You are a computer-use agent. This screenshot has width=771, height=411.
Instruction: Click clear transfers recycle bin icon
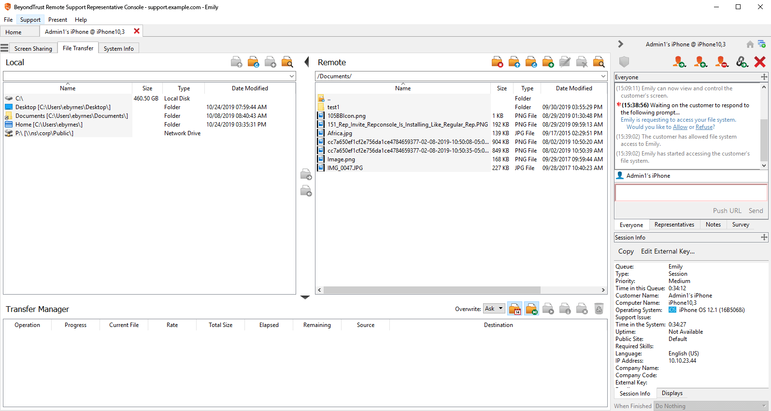pyautogui.click(x=599, y=309)
